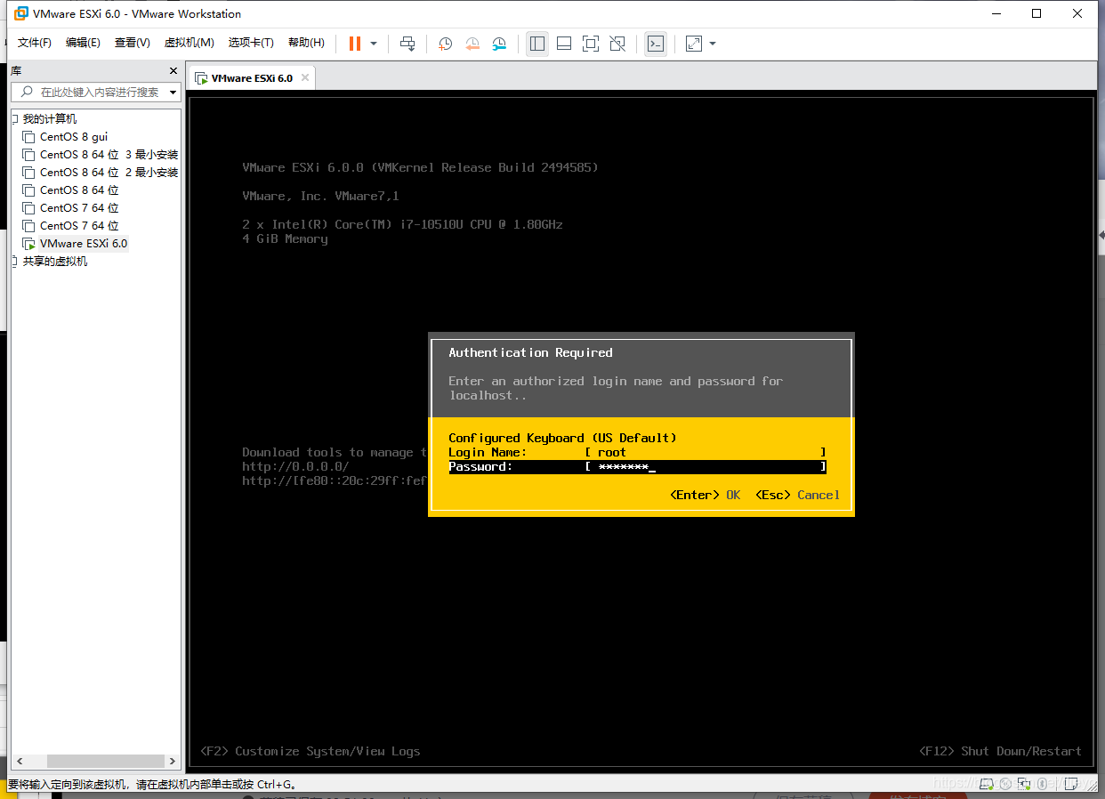Close the VMware Workstation window
Viewport: 1105px width, 799px height.
[1077, 13]
